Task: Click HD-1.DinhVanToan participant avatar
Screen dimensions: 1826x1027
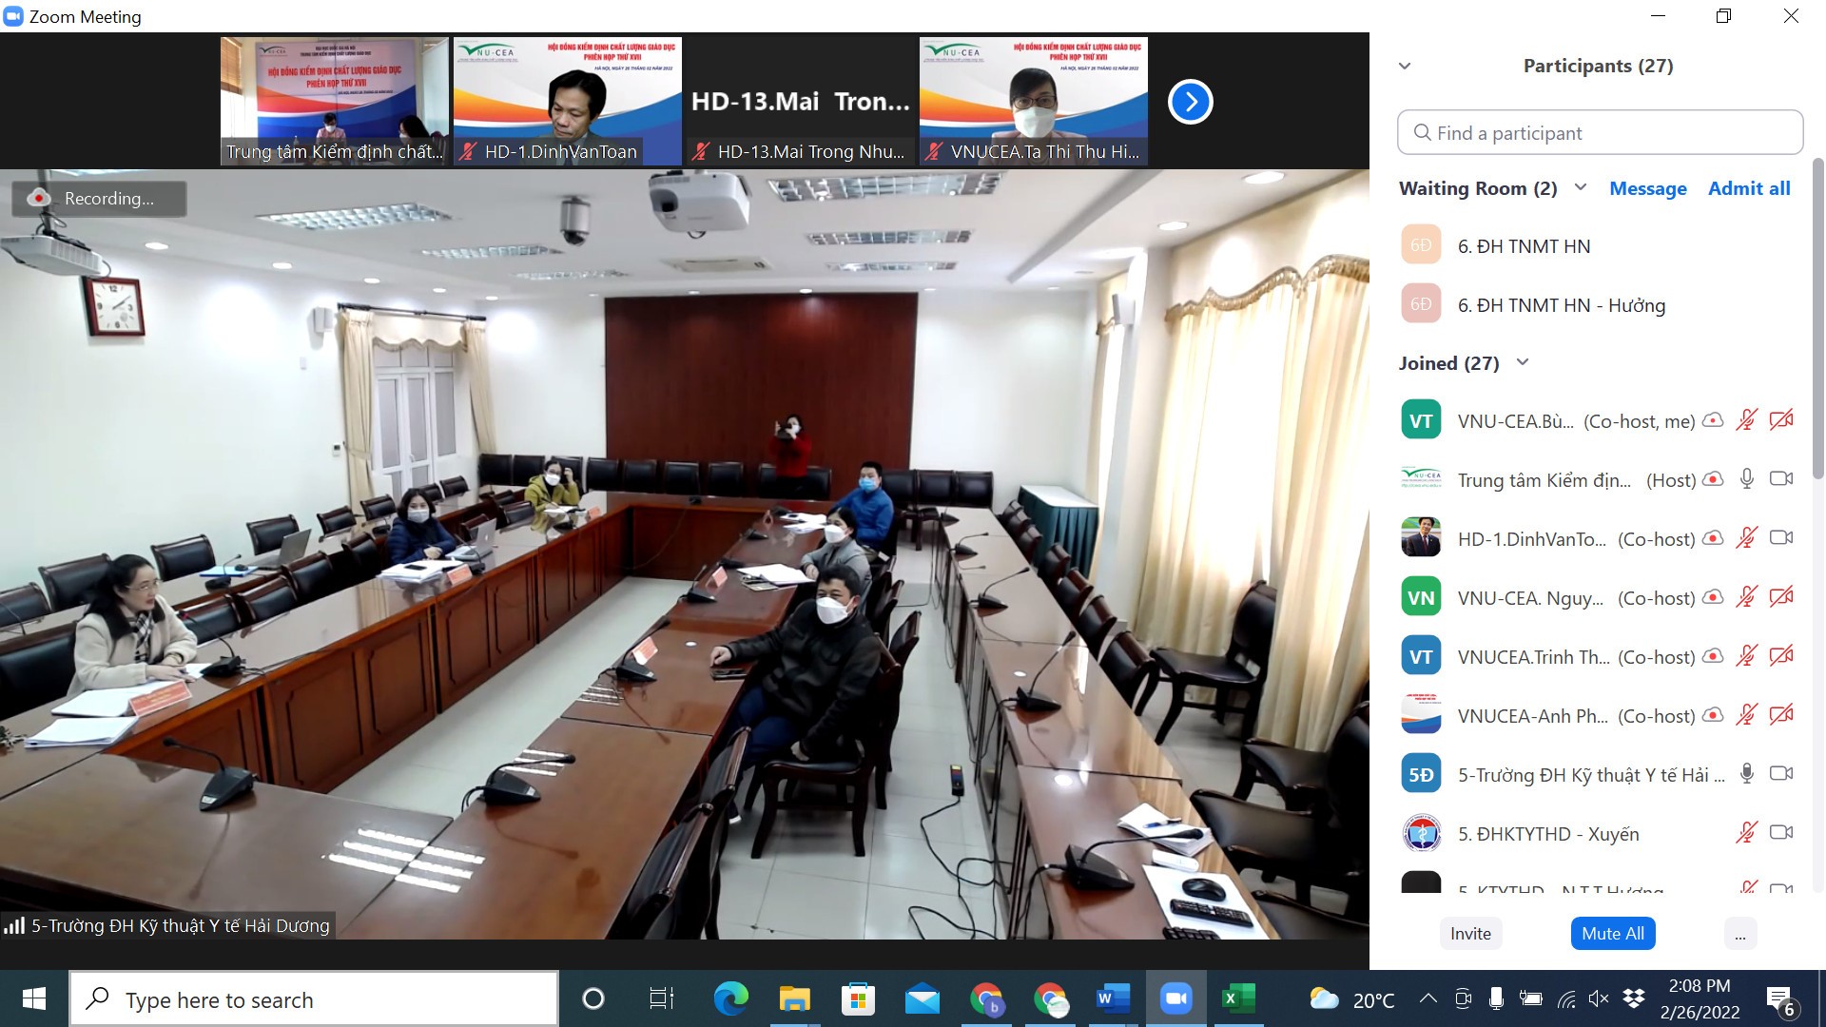Action: click(1421, 538)
